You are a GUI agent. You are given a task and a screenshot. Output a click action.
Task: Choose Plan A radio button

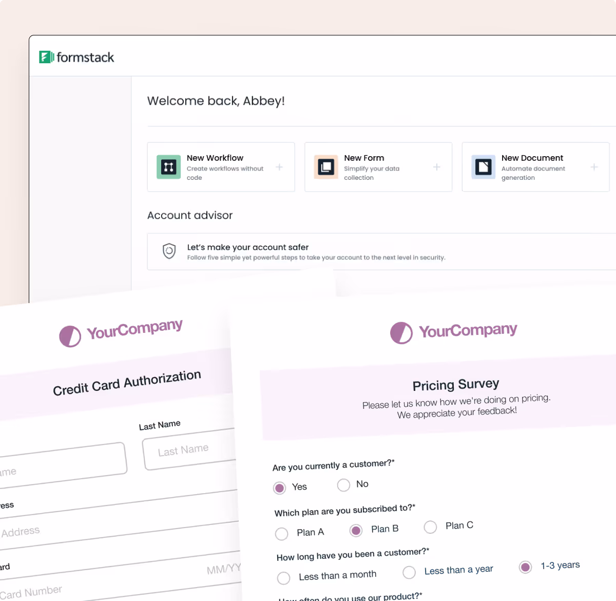tap(281, 534)
